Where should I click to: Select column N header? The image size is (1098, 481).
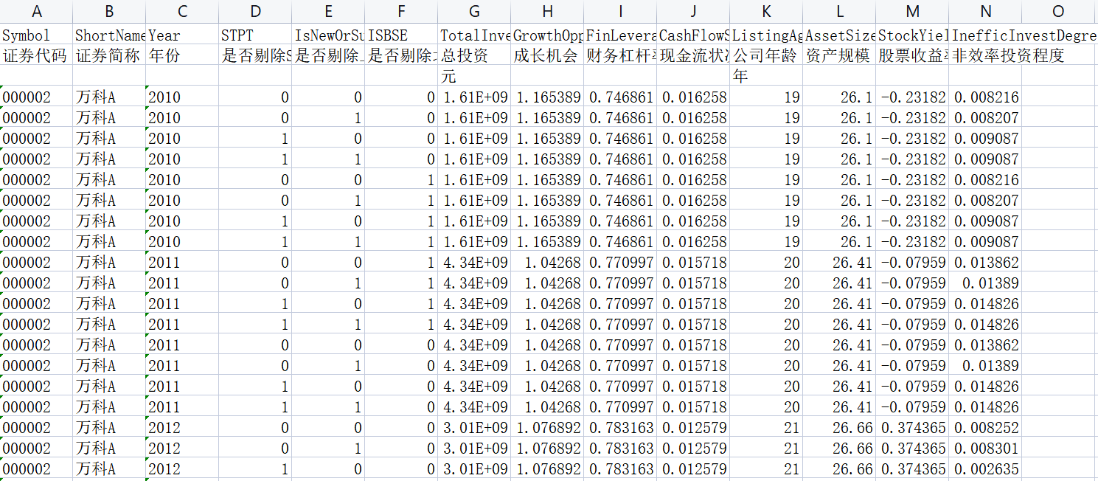pos(986,11)
